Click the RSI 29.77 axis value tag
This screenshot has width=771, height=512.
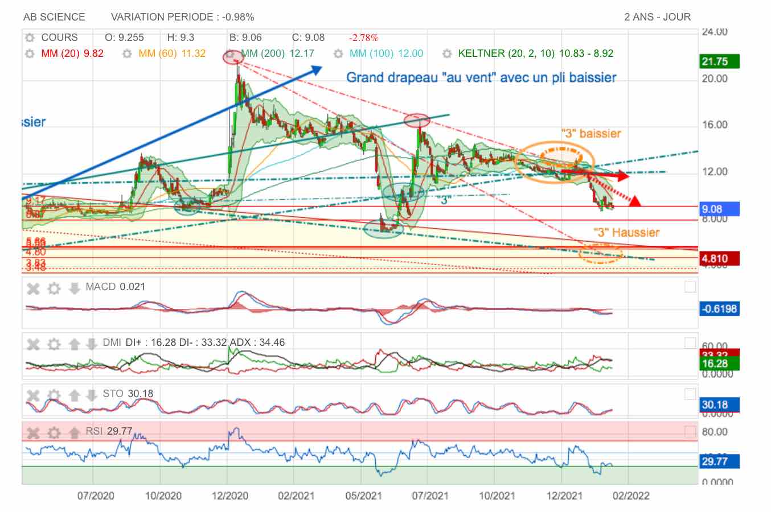[x=720, y=461]
